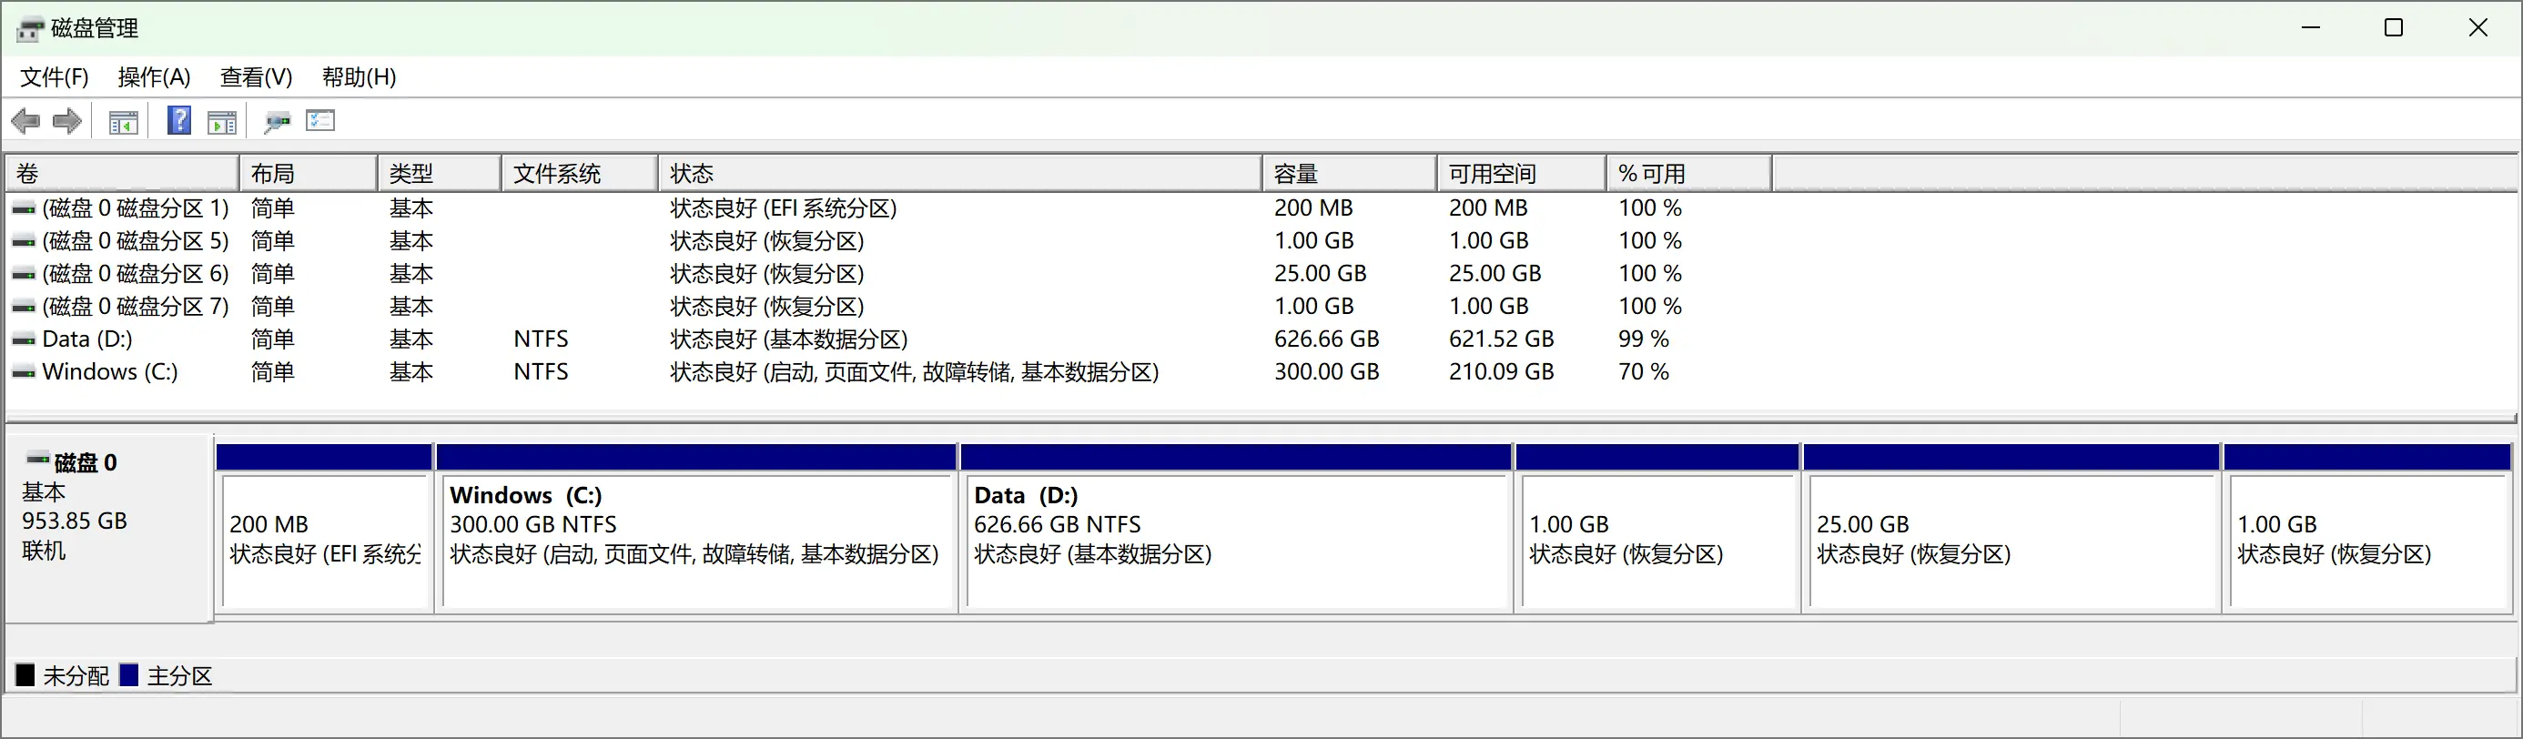Select the (磁盘 0 磁盘分区 6) volume row

coord(135,274)
